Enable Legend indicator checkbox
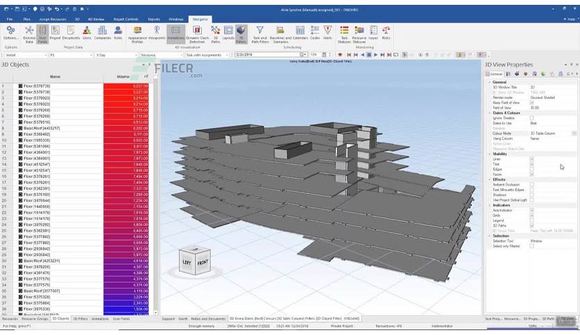 click(531, 220)
